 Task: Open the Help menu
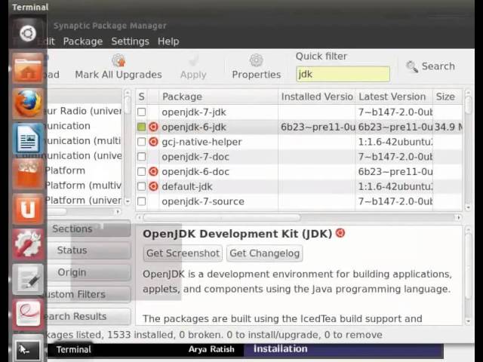coord(168,41)
